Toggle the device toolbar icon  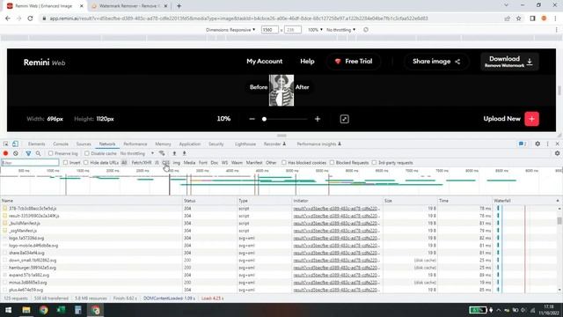coord(15,144)
